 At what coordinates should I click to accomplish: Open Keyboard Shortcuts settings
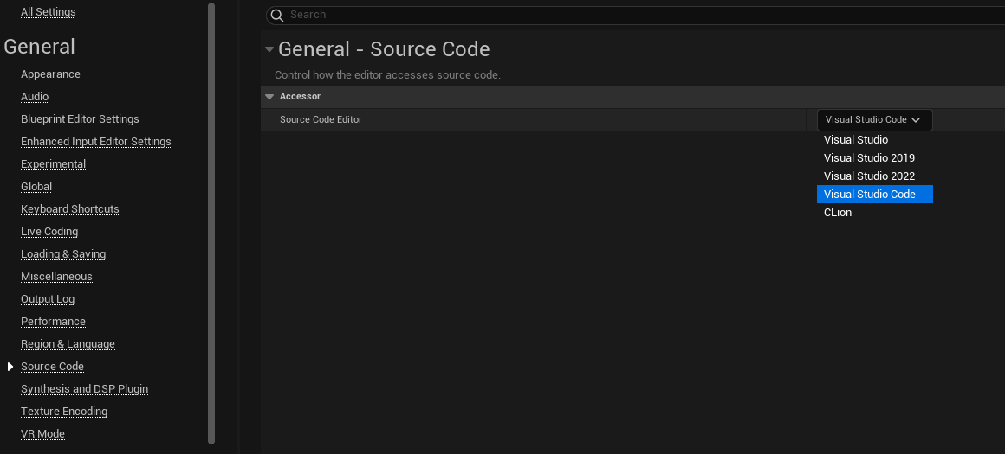70,208
